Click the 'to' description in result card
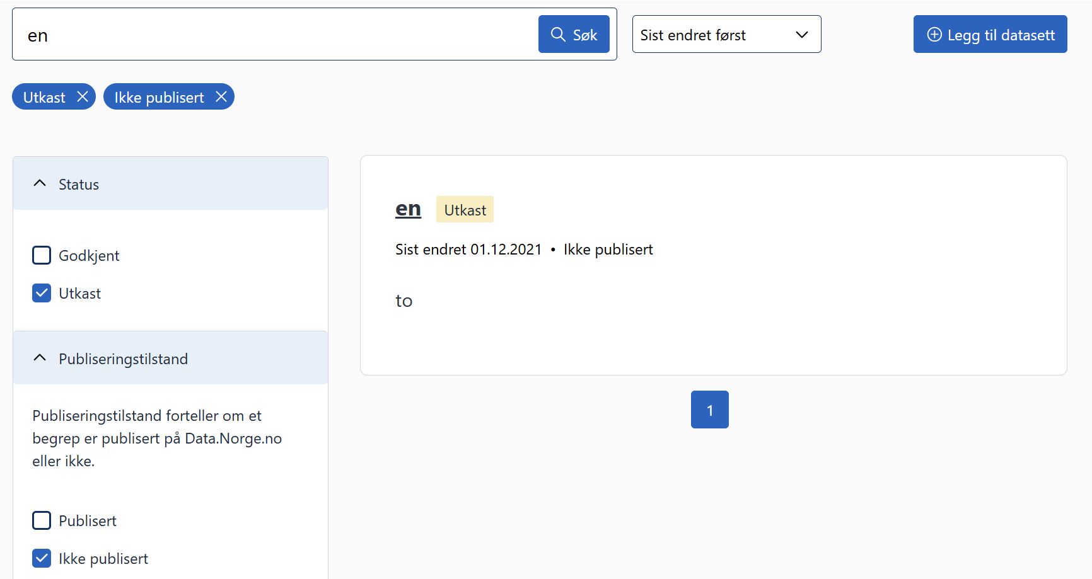This screenshot has height=579, width=1092. [404, 301]
